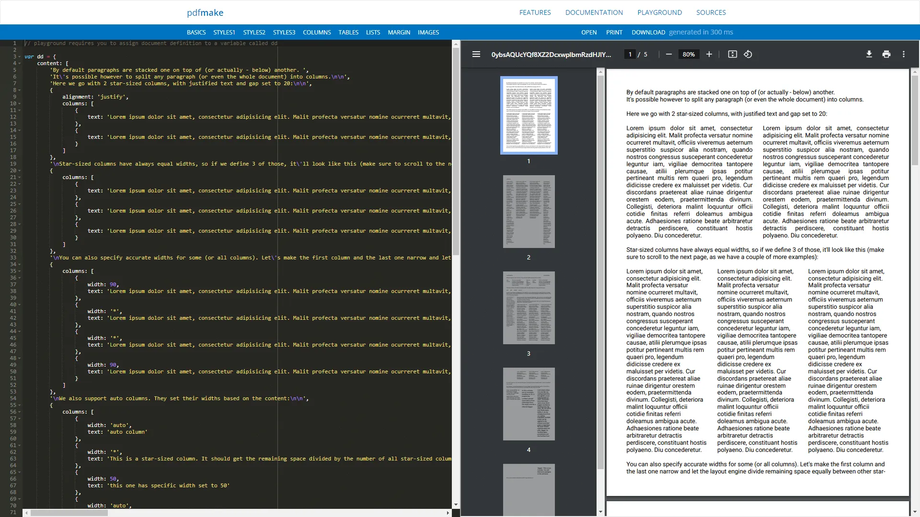Load the LISTS example
This screenshot has width=920, height=517.
(x=373, y=32)
